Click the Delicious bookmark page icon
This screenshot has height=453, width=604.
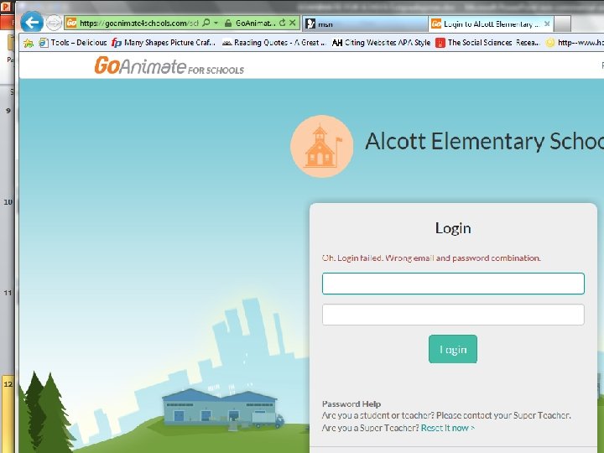tap(43, 43)
